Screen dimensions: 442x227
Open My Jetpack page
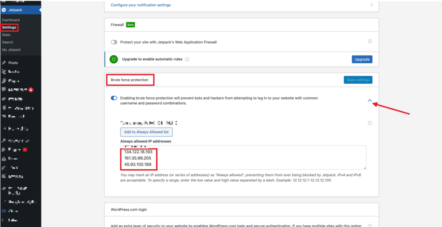click(11, 50)
